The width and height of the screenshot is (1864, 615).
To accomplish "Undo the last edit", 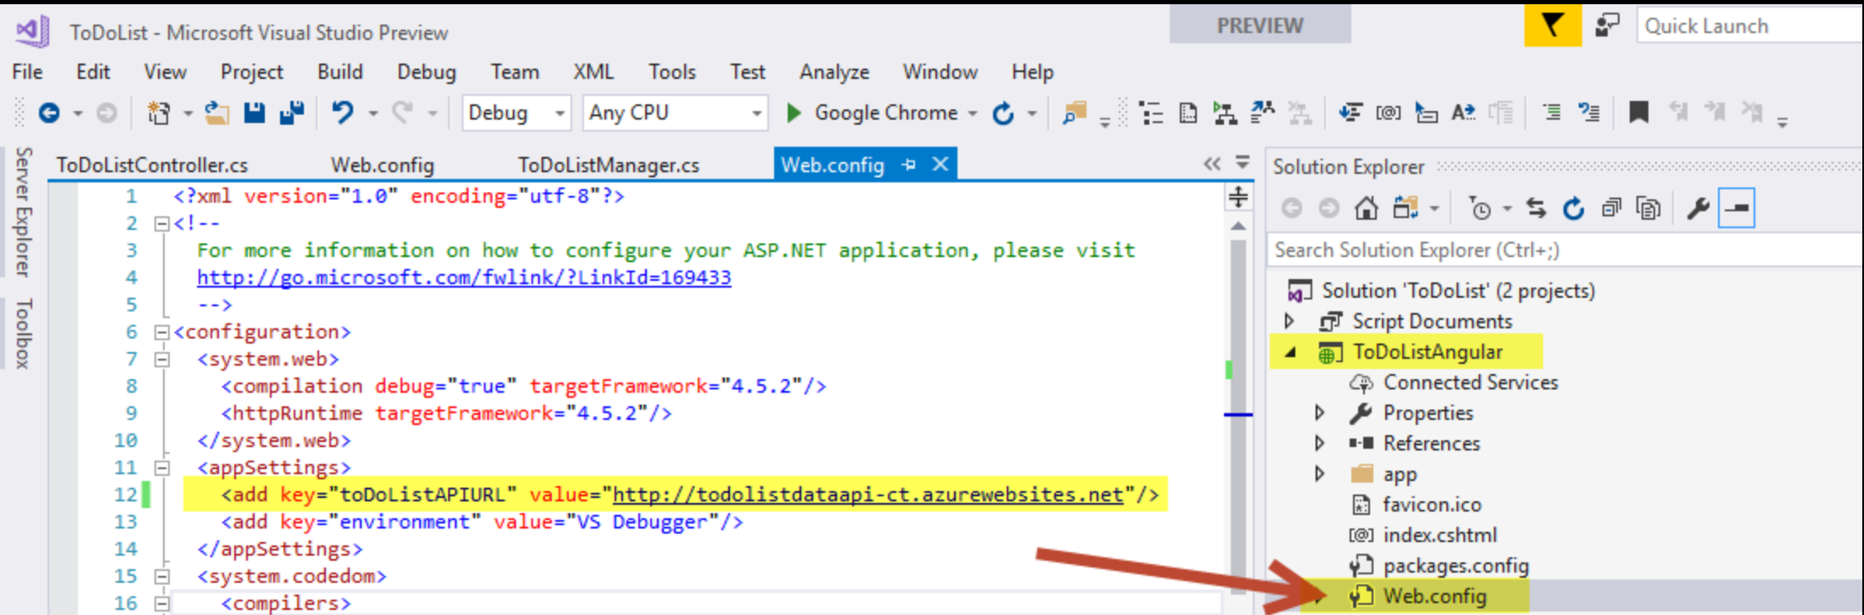I will point(342,113).
